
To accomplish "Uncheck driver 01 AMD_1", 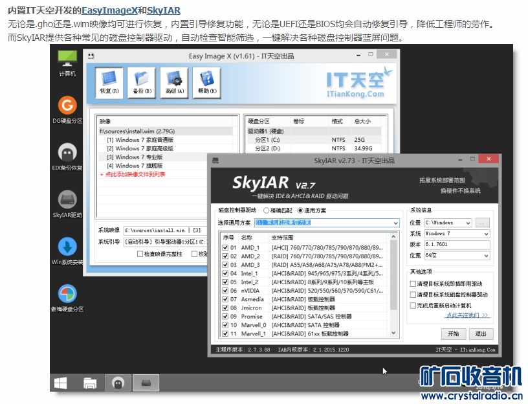I will point(225,247).
